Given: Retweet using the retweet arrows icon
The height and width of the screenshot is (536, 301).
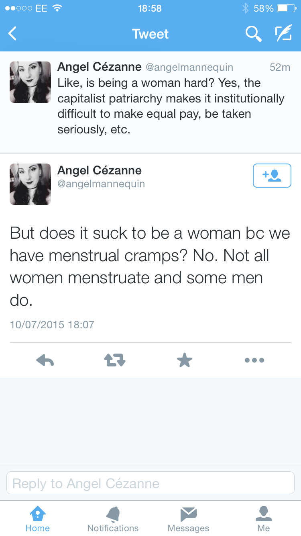Looking at the screenshot, I should tap(115, 360).
